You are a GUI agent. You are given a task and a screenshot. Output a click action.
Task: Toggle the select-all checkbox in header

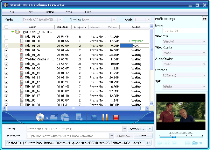[x=6, y=27]
